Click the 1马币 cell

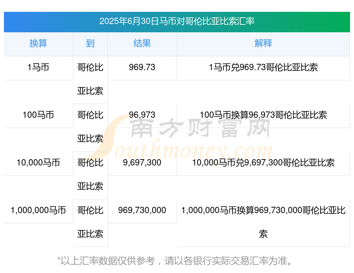tap(39, 67)
